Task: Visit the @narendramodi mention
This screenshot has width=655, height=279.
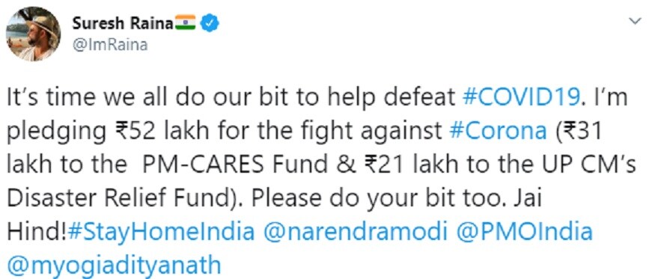Action: [x=355, y=232]
